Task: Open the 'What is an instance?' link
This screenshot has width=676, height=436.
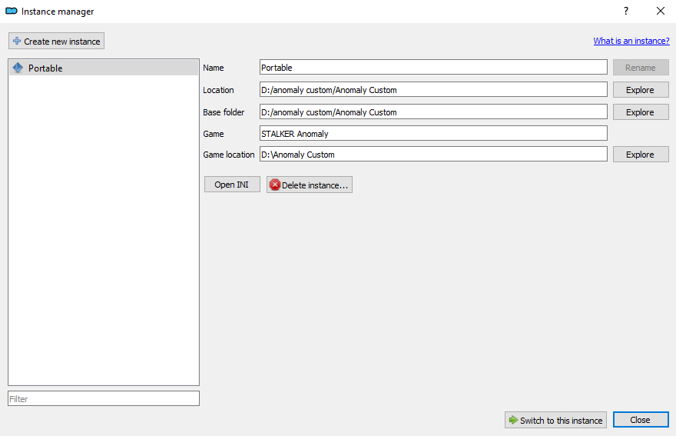Action: (x=631, y=42)
